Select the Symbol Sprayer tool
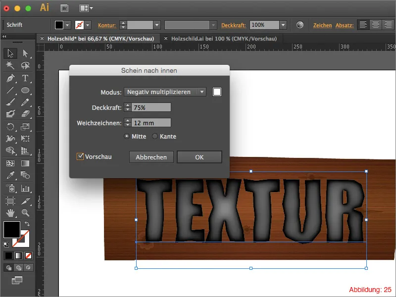This screenshot has width=396, height=297. pyautogui.click(x=10, y=188)
